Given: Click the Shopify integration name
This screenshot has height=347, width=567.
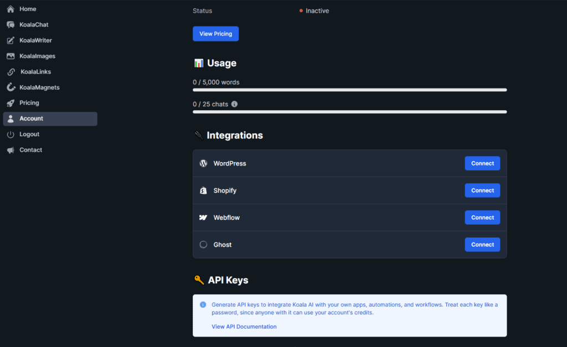Looking at the screenshot, I should point(225,190).
